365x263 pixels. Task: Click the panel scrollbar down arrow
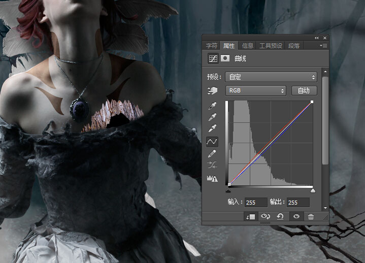pyautogui.click(x=325, y=208)
